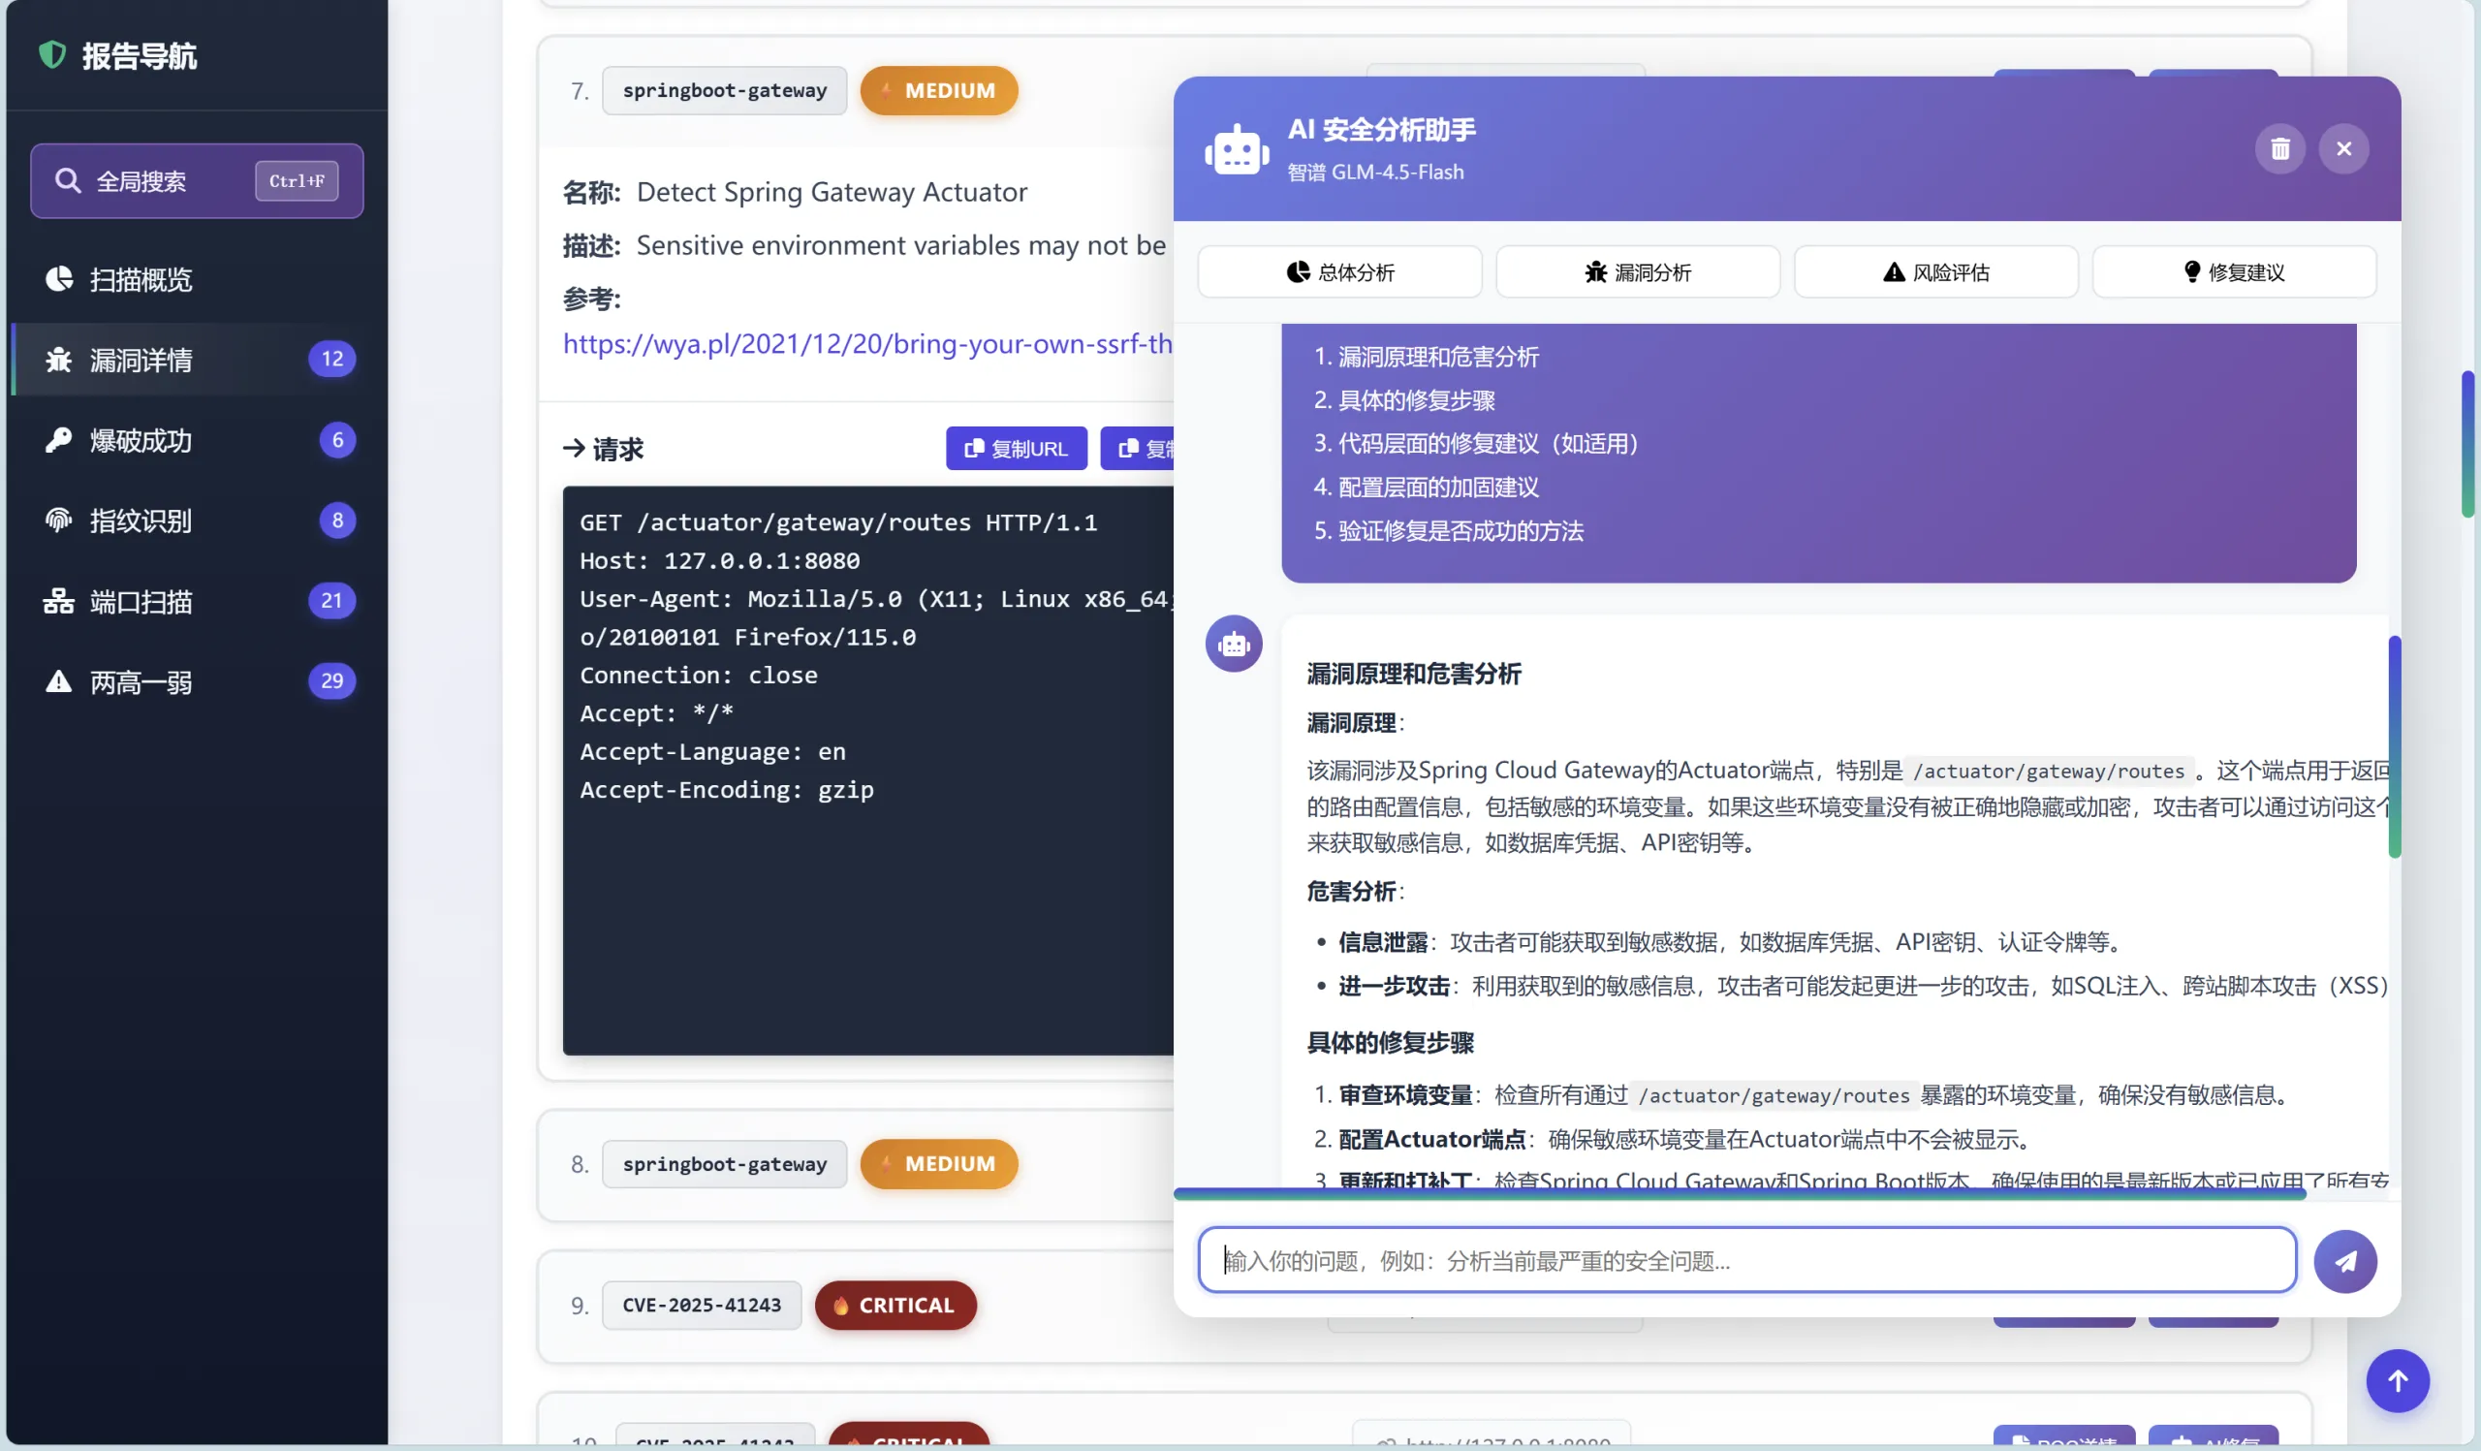The image size is (2481, 1451).
Task: Select the fingerprint icon for 指纹识别
Action: click(x=58, y=520)
